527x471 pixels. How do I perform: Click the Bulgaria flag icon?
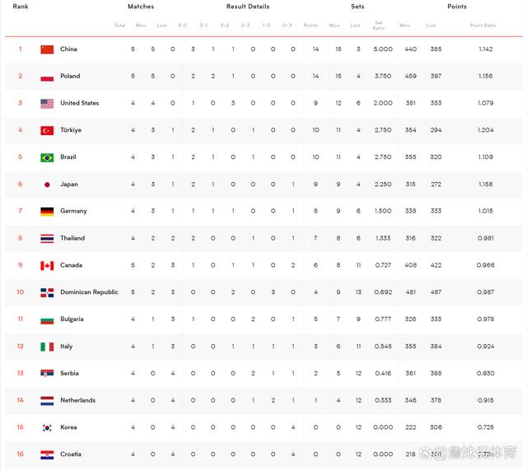click(47, 319)
